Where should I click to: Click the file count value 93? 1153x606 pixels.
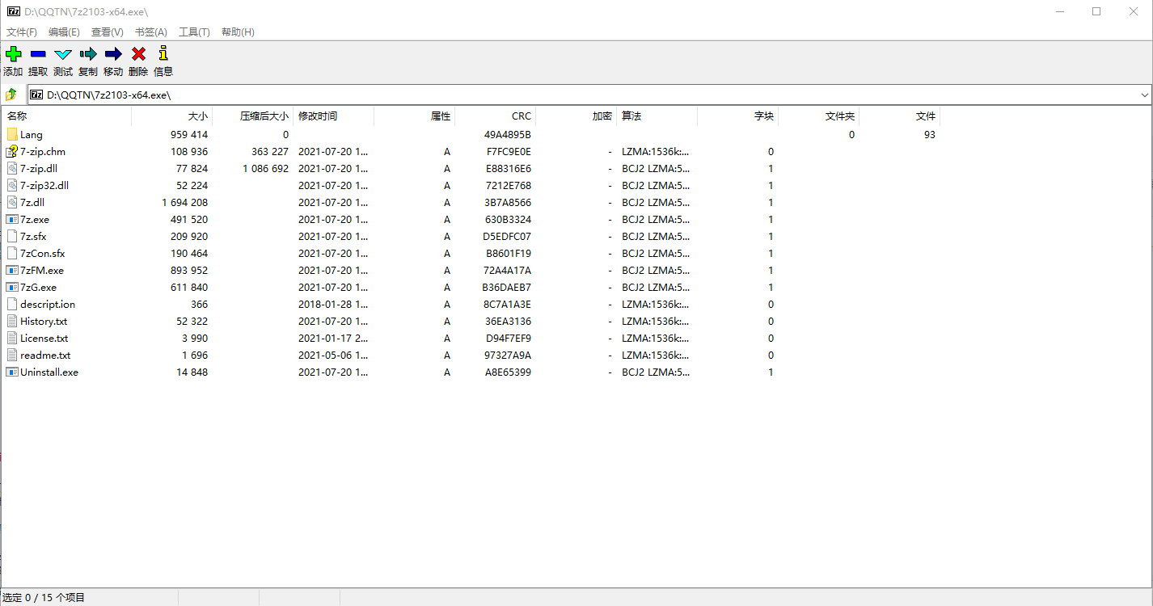(x=930, y=135)
